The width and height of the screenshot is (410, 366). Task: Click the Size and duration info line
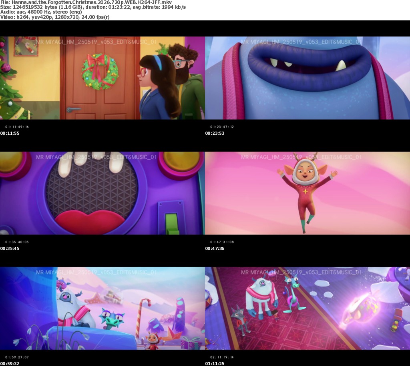click(93, 8)
